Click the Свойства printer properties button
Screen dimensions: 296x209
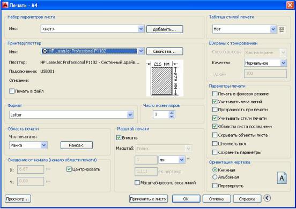coord(165,51)
